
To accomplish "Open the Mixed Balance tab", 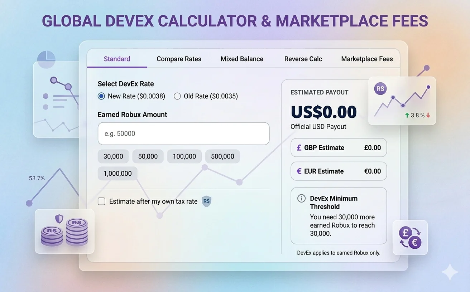I will point(242,59).
